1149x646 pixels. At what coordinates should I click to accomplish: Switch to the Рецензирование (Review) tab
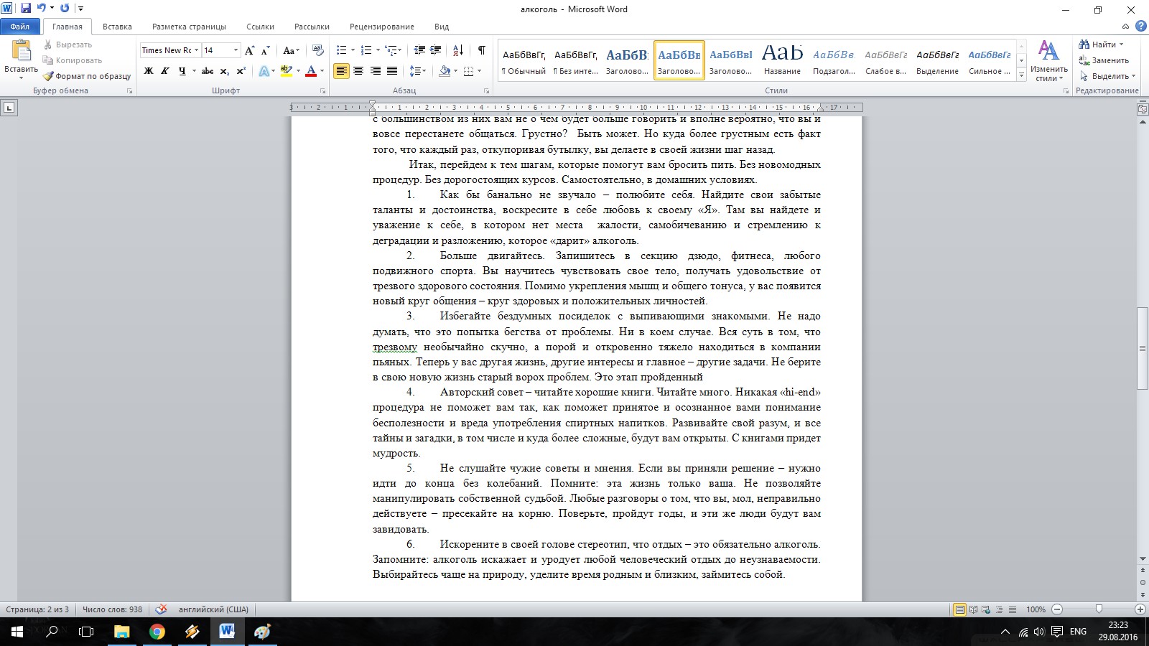pyautogui.click(x=381, y=27)
